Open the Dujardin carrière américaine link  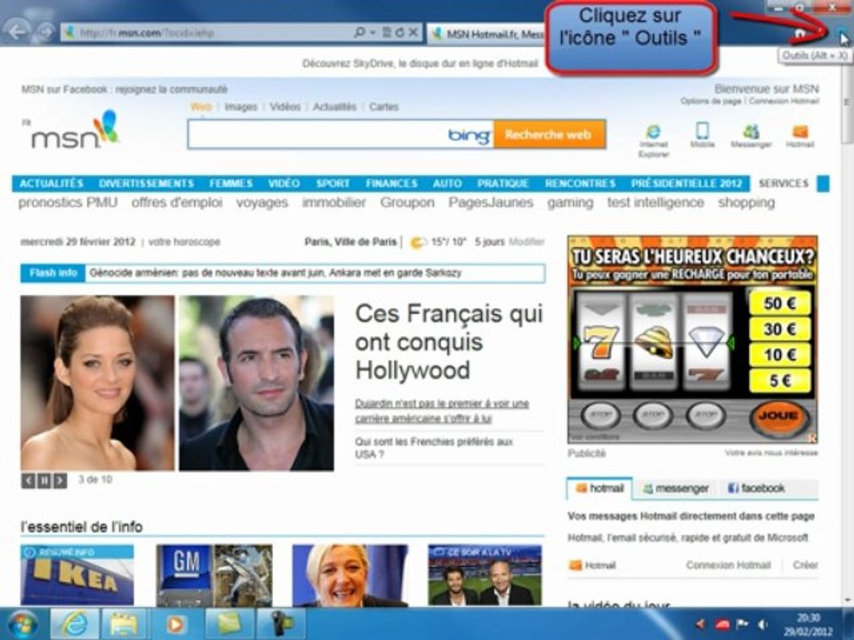pos(442,411)
